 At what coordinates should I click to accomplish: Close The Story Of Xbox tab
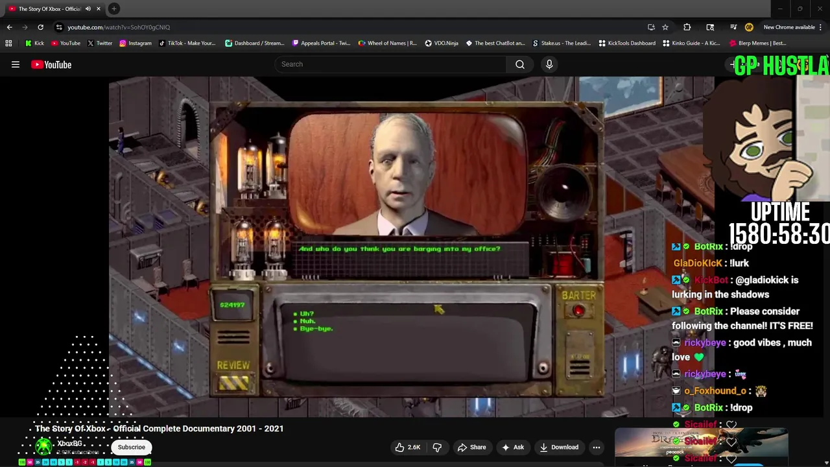tap(99, 9)
